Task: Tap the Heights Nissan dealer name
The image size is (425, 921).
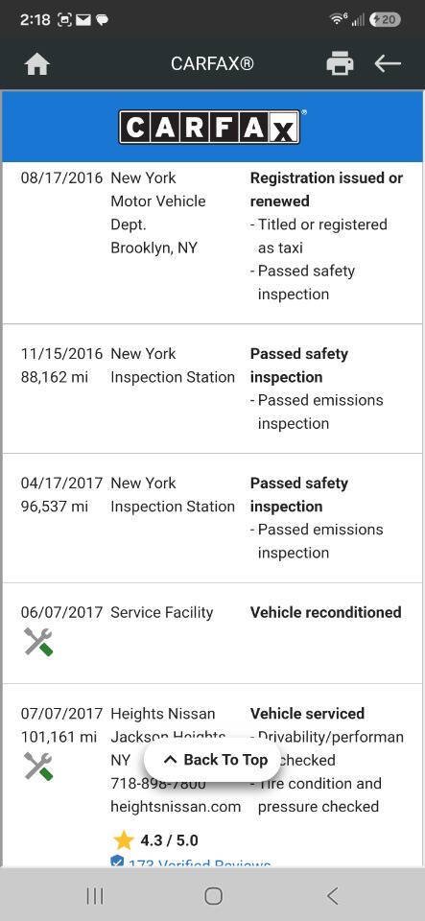Action: (162, 714)
